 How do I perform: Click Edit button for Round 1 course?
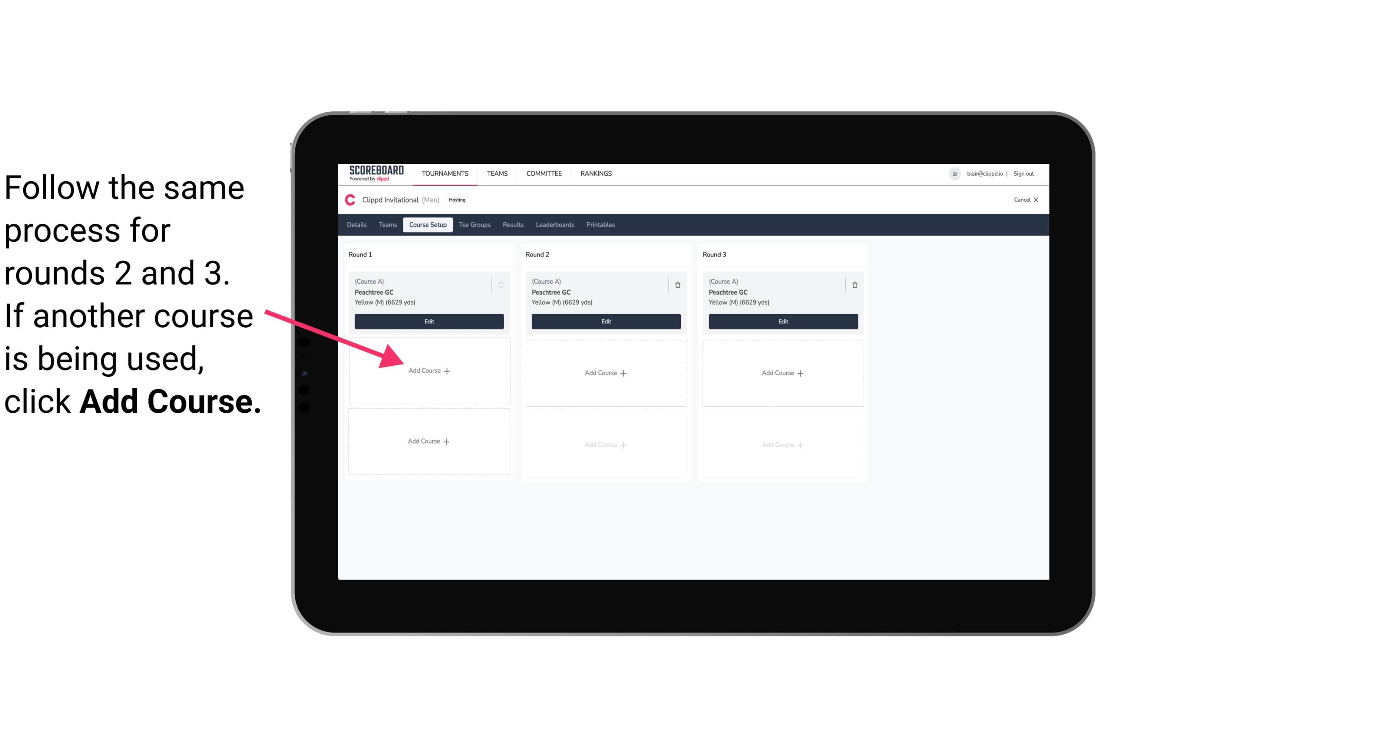click(428, 321)
